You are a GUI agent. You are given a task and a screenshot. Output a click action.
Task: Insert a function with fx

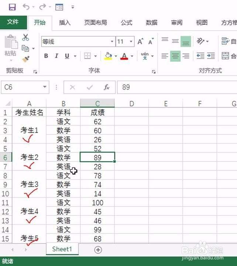point(107,87)
